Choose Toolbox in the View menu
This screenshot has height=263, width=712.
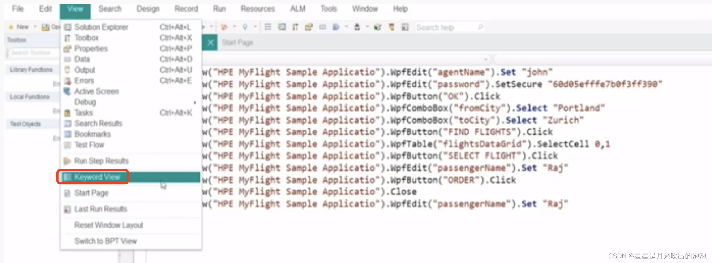pos(130,38)
